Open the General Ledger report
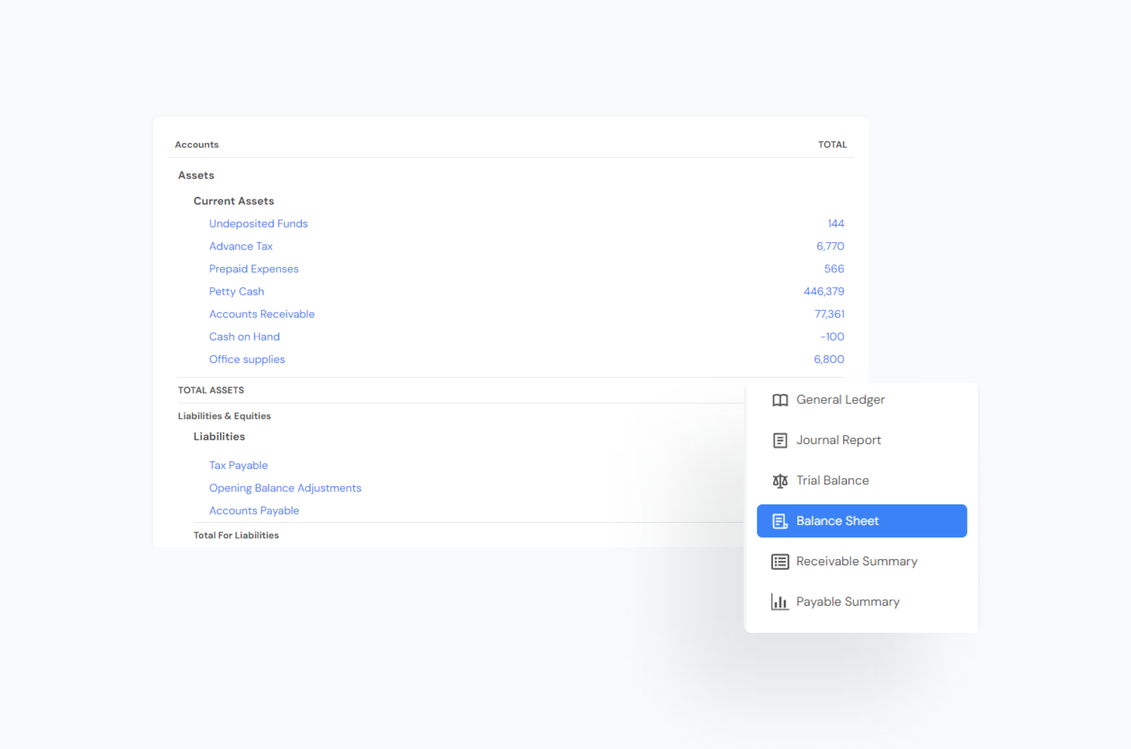Viewport: 1131px width, 749px height. (x=840, y=400)
